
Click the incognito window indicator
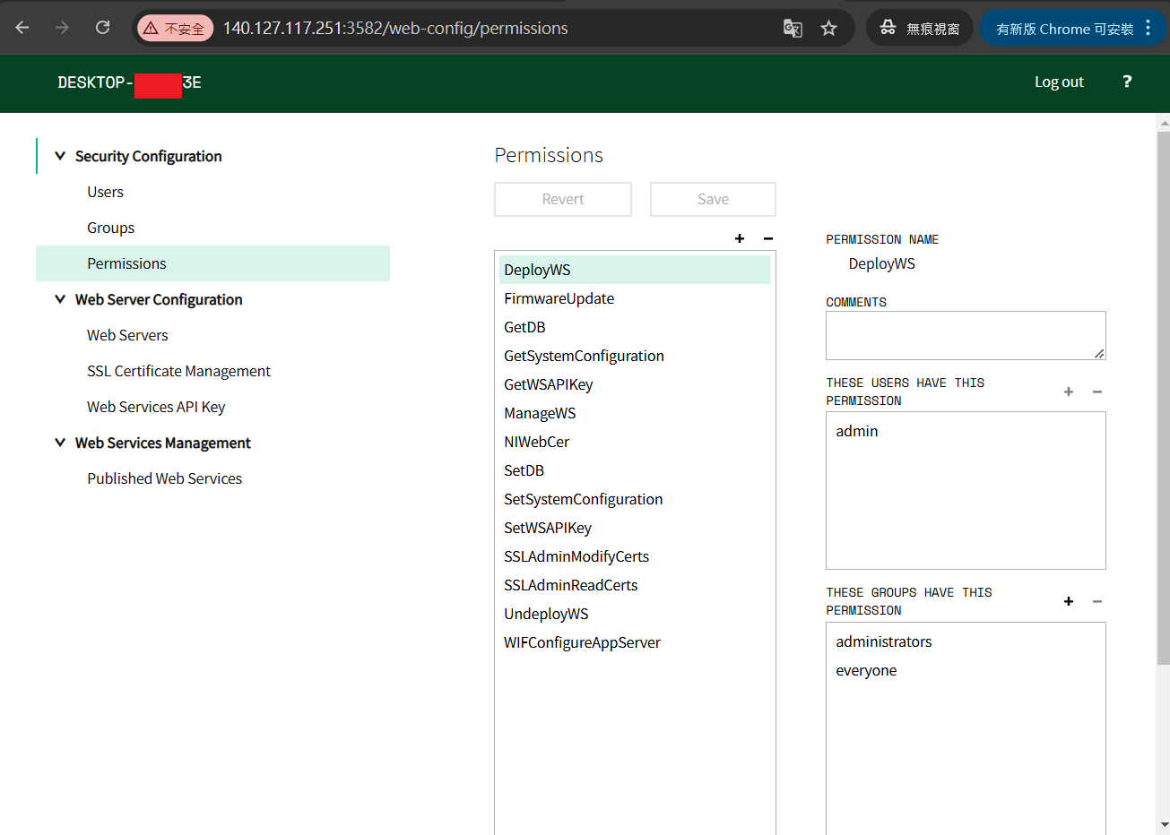point(919,29)
